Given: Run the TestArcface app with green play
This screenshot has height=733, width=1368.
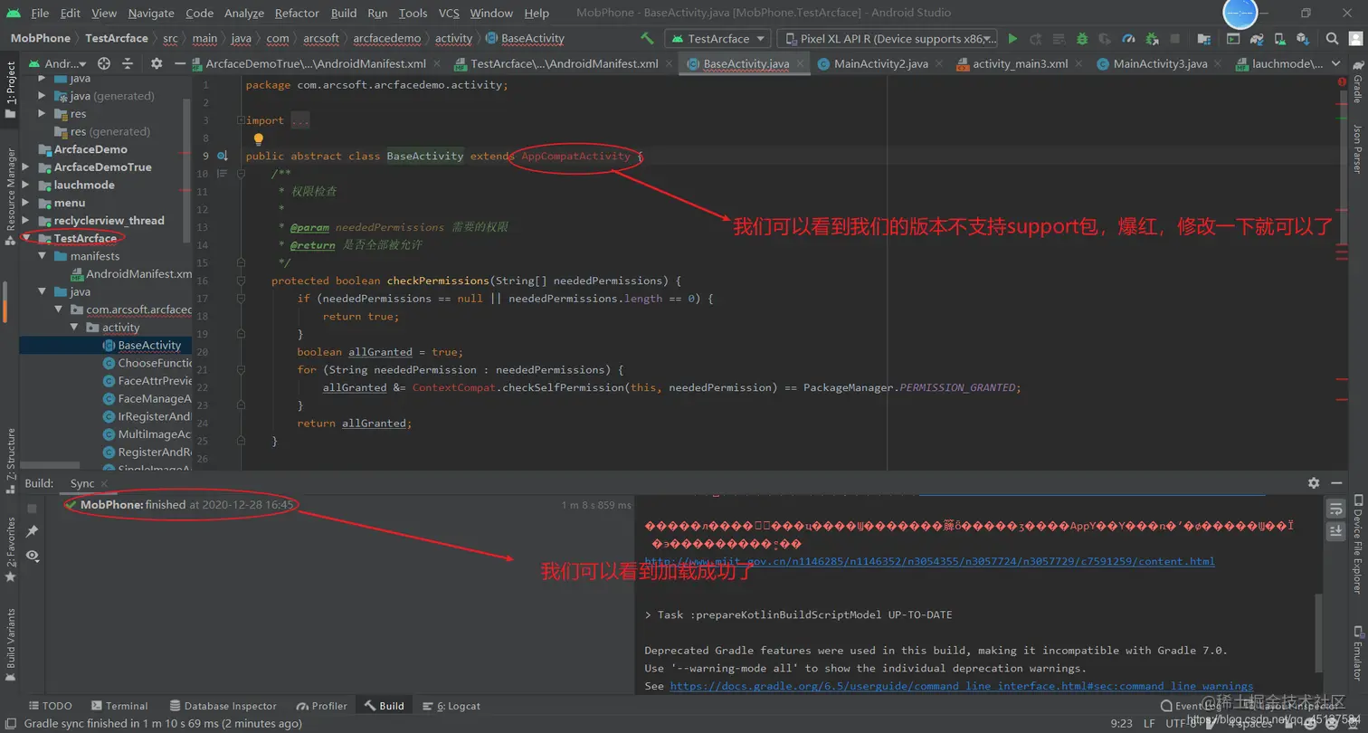Looking at the screenshot, I should click(x=1013, y=39).
